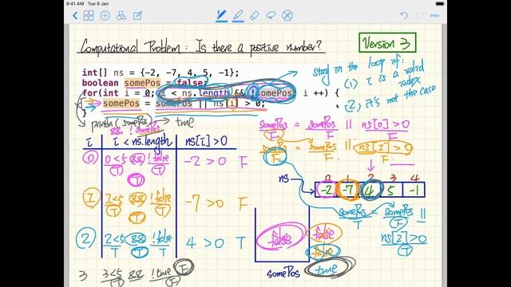Tap the array cell containing 5

pos(392,190)
